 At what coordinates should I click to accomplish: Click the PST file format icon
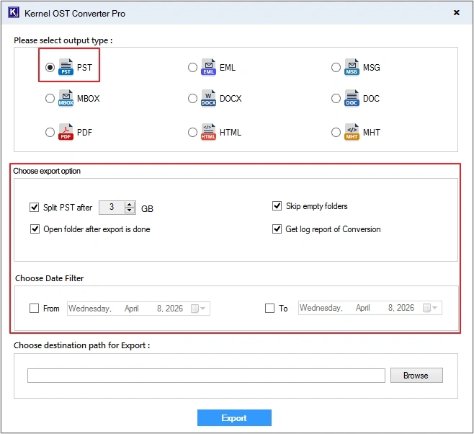pyautogui.click(x=66, y=68)
